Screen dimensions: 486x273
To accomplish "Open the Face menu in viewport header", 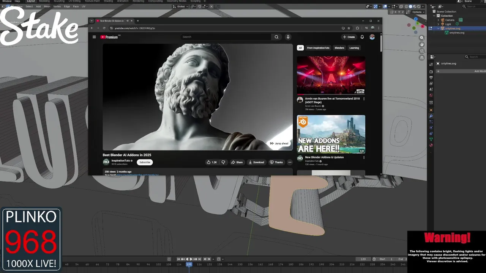I will (x=76, y=6).
